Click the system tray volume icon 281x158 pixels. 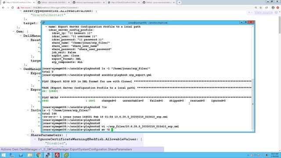267,155
